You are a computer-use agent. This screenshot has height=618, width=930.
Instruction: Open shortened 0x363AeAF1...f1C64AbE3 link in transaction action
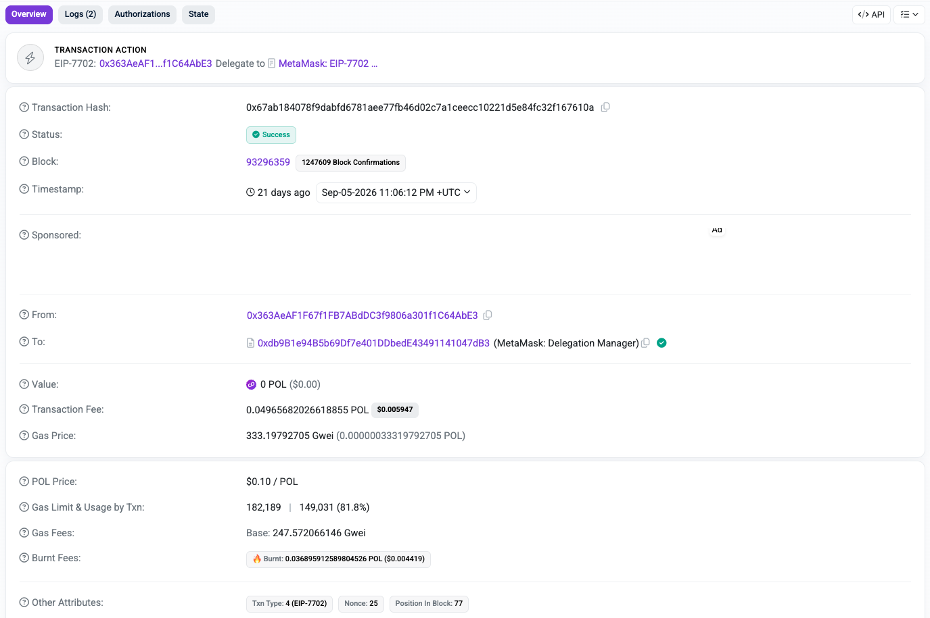[156, 63]
